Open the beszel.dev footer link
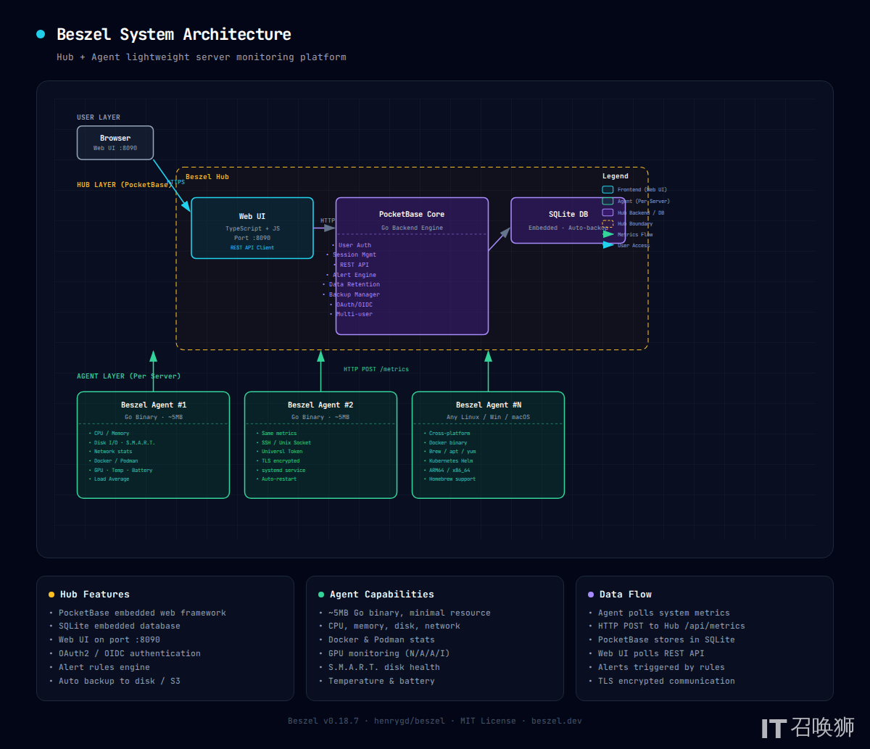Screen dimensions: 870x749 pyautogui.click(x=557, y=721)
